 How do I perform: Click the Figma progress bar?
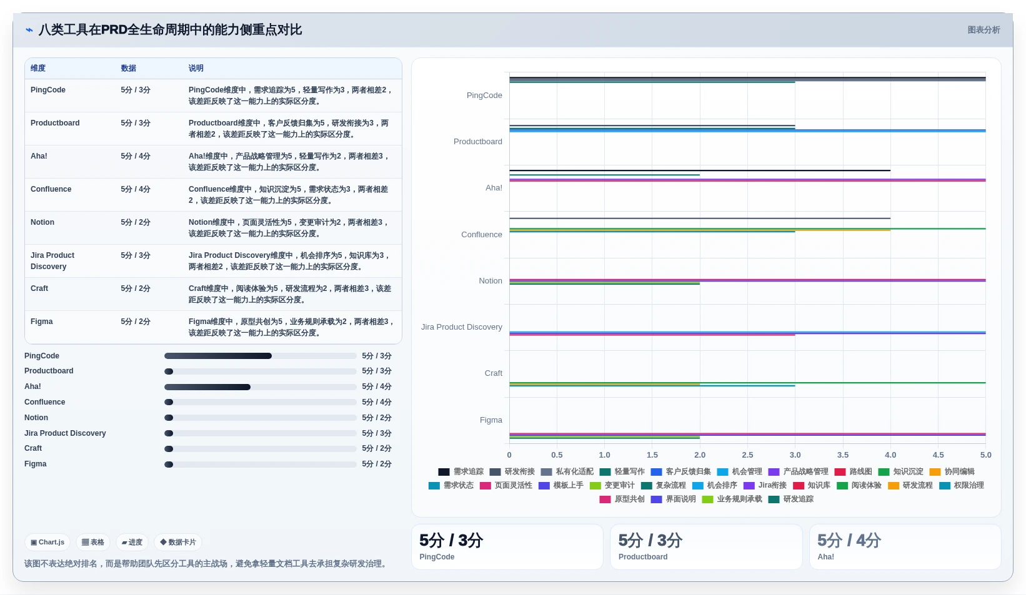[x=261, y=465]
